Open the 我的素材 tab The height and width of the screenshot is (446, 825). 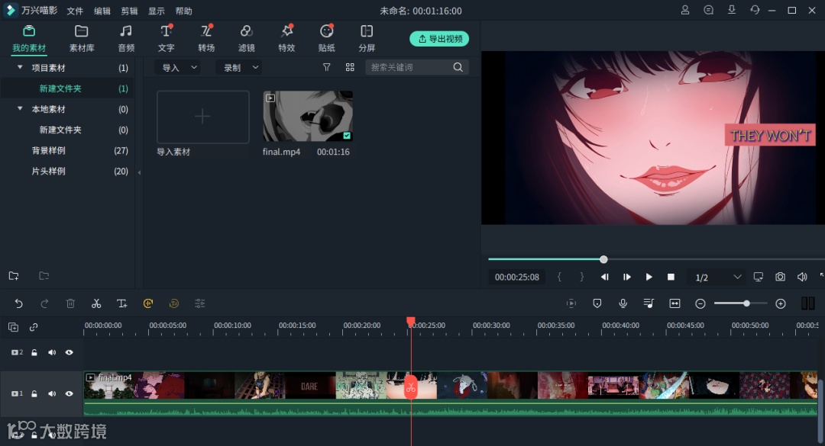29,39
